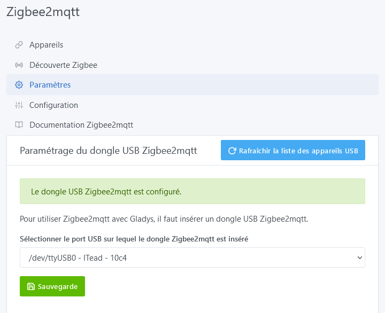Open the Configuration menu item
The height and width of the screenshot is (313, 385).
192,105
